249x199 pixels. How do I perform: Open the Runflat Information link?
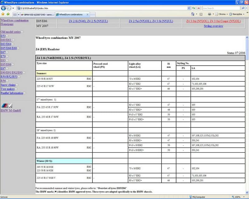click(x=12, y=93)
